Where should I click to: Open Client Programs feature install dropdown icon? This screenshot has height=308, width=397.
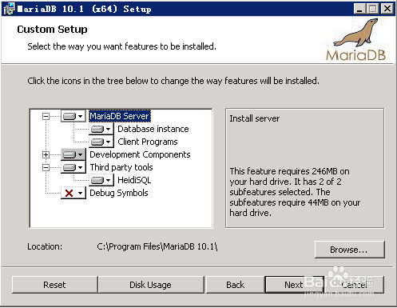click(x=101, y=142)
